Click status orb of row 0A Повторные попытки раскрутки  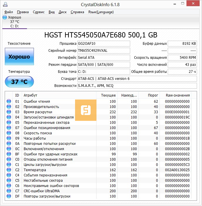[x=9, y=143]
